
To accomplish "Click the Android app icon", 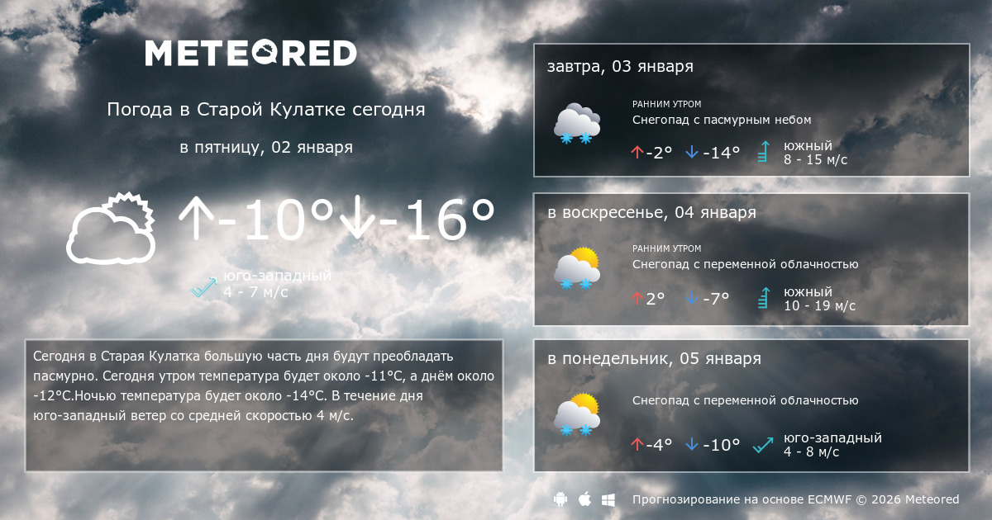I will tap(560, 499).
